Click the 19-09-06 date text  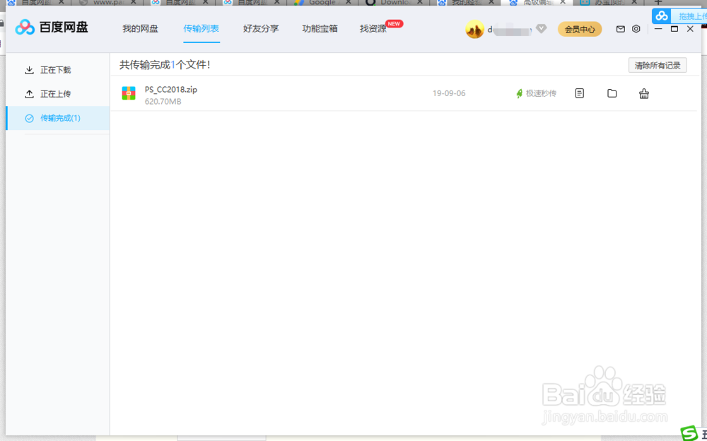(x=449, y=93)
